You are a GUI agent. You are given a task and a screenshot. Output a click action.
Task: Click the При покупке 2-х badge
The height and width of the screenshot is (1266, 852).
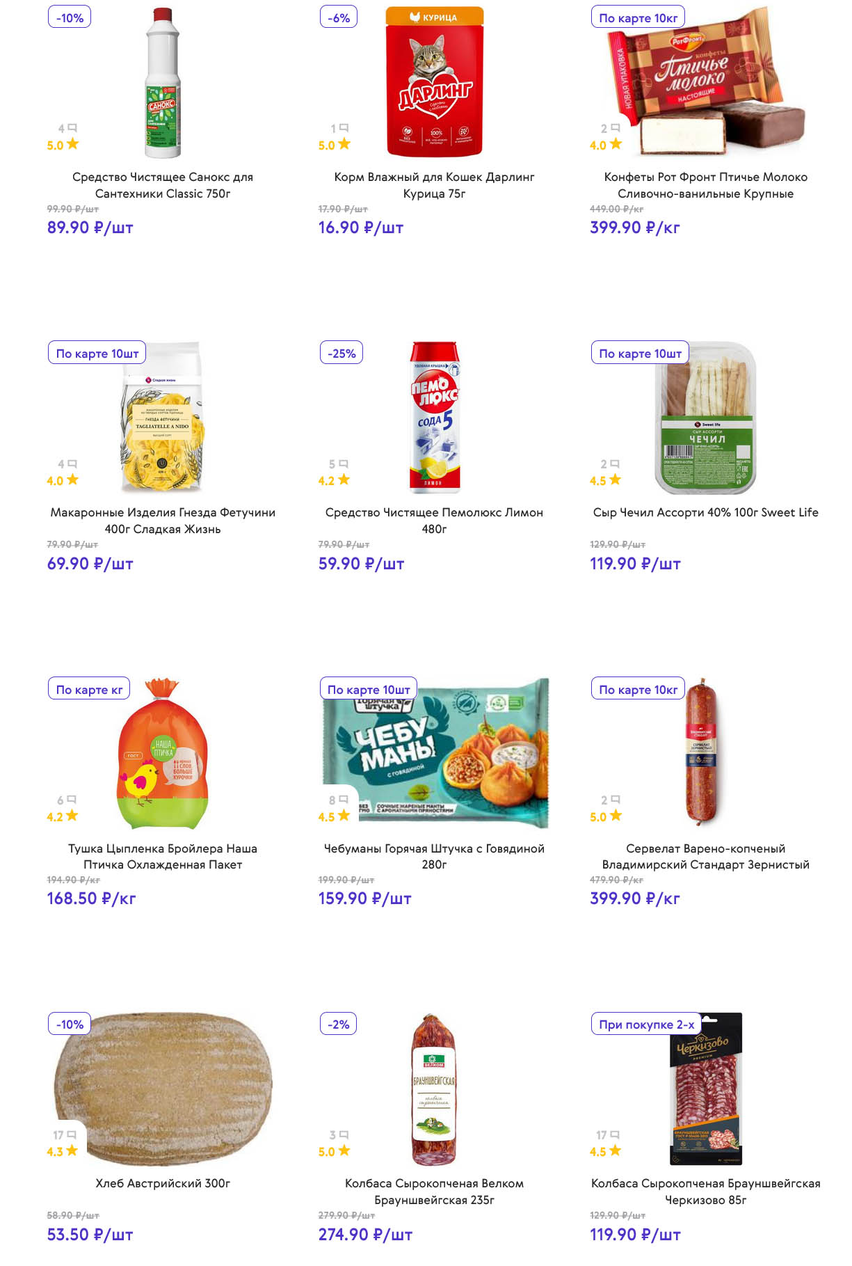pyautogui.click(x=646, y=1024)
